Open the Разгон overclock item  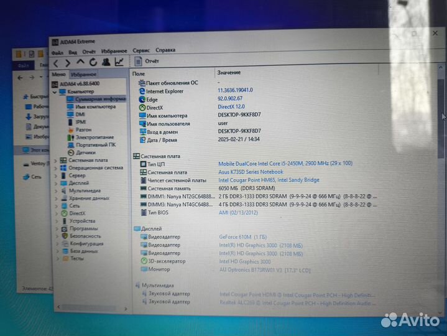[x=83, y=129]
